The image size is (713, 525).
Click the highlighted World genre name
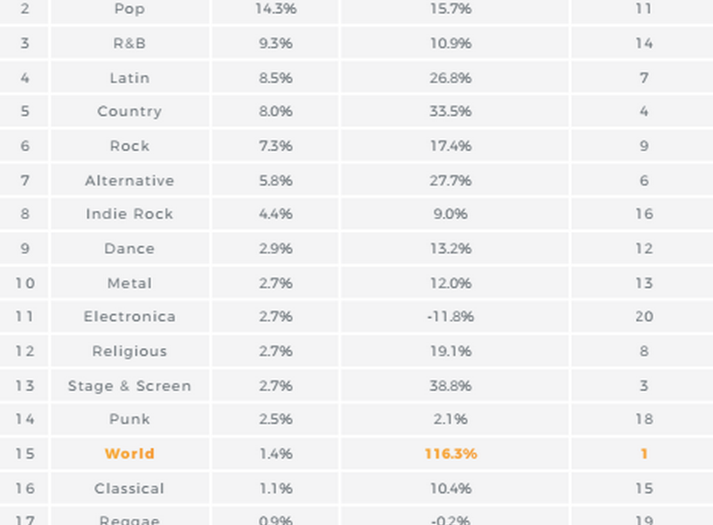click(129, 453)
